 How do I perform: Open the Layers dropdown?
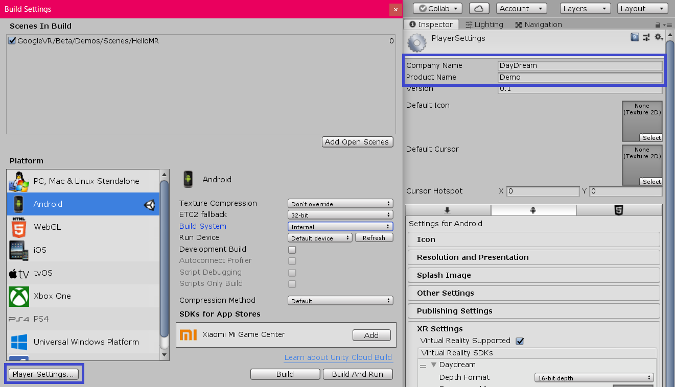click(586, 9)
